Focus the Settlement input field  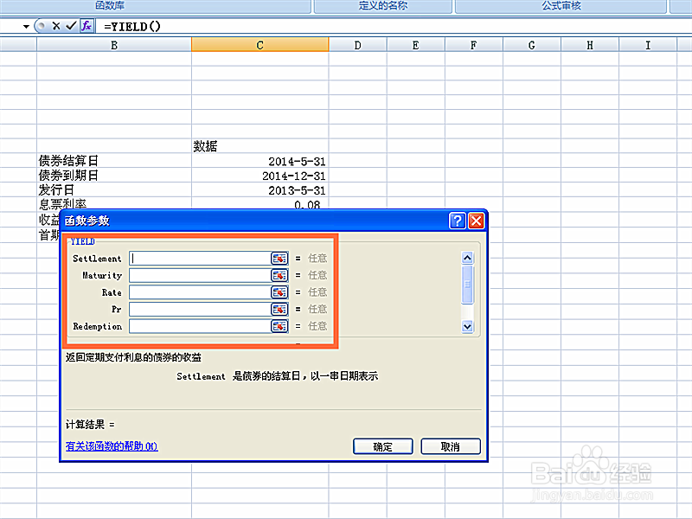click(x=200, y=258)
